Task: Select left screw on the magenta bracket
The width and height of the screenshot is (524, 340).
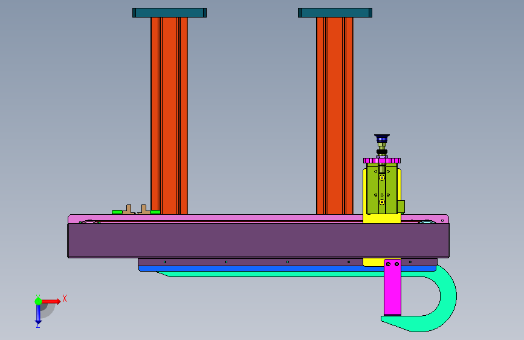Action: point(388,264)
